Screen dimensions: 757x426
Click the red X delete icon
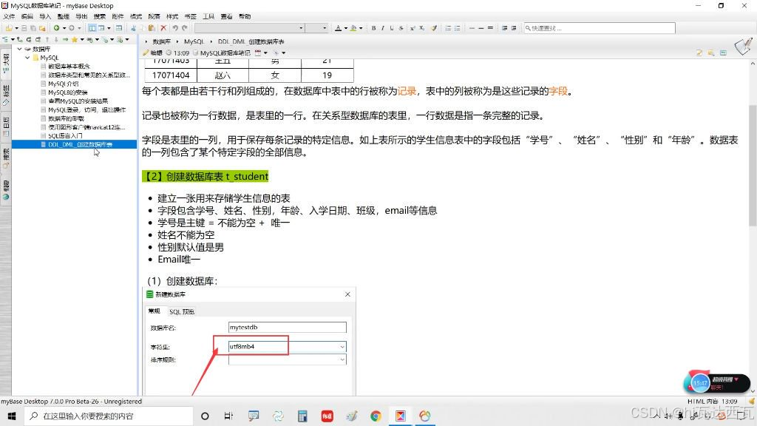pos(163,28)
